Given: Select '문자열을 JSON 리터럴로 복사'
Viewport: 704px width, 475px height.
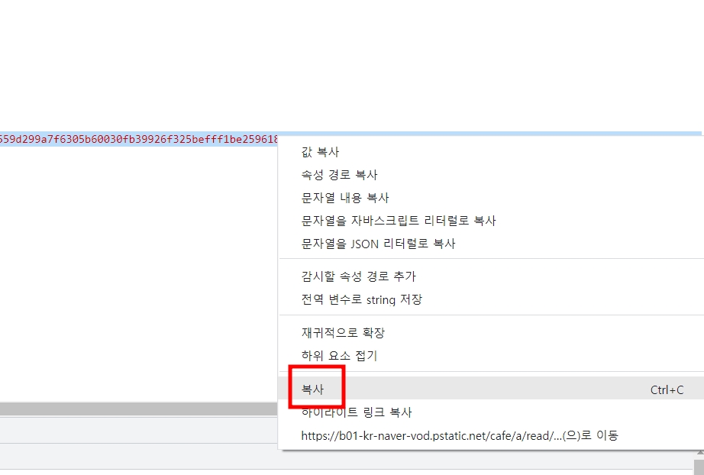Looking at the screenshot, I should pyautogui.click(x=491, y=244).
